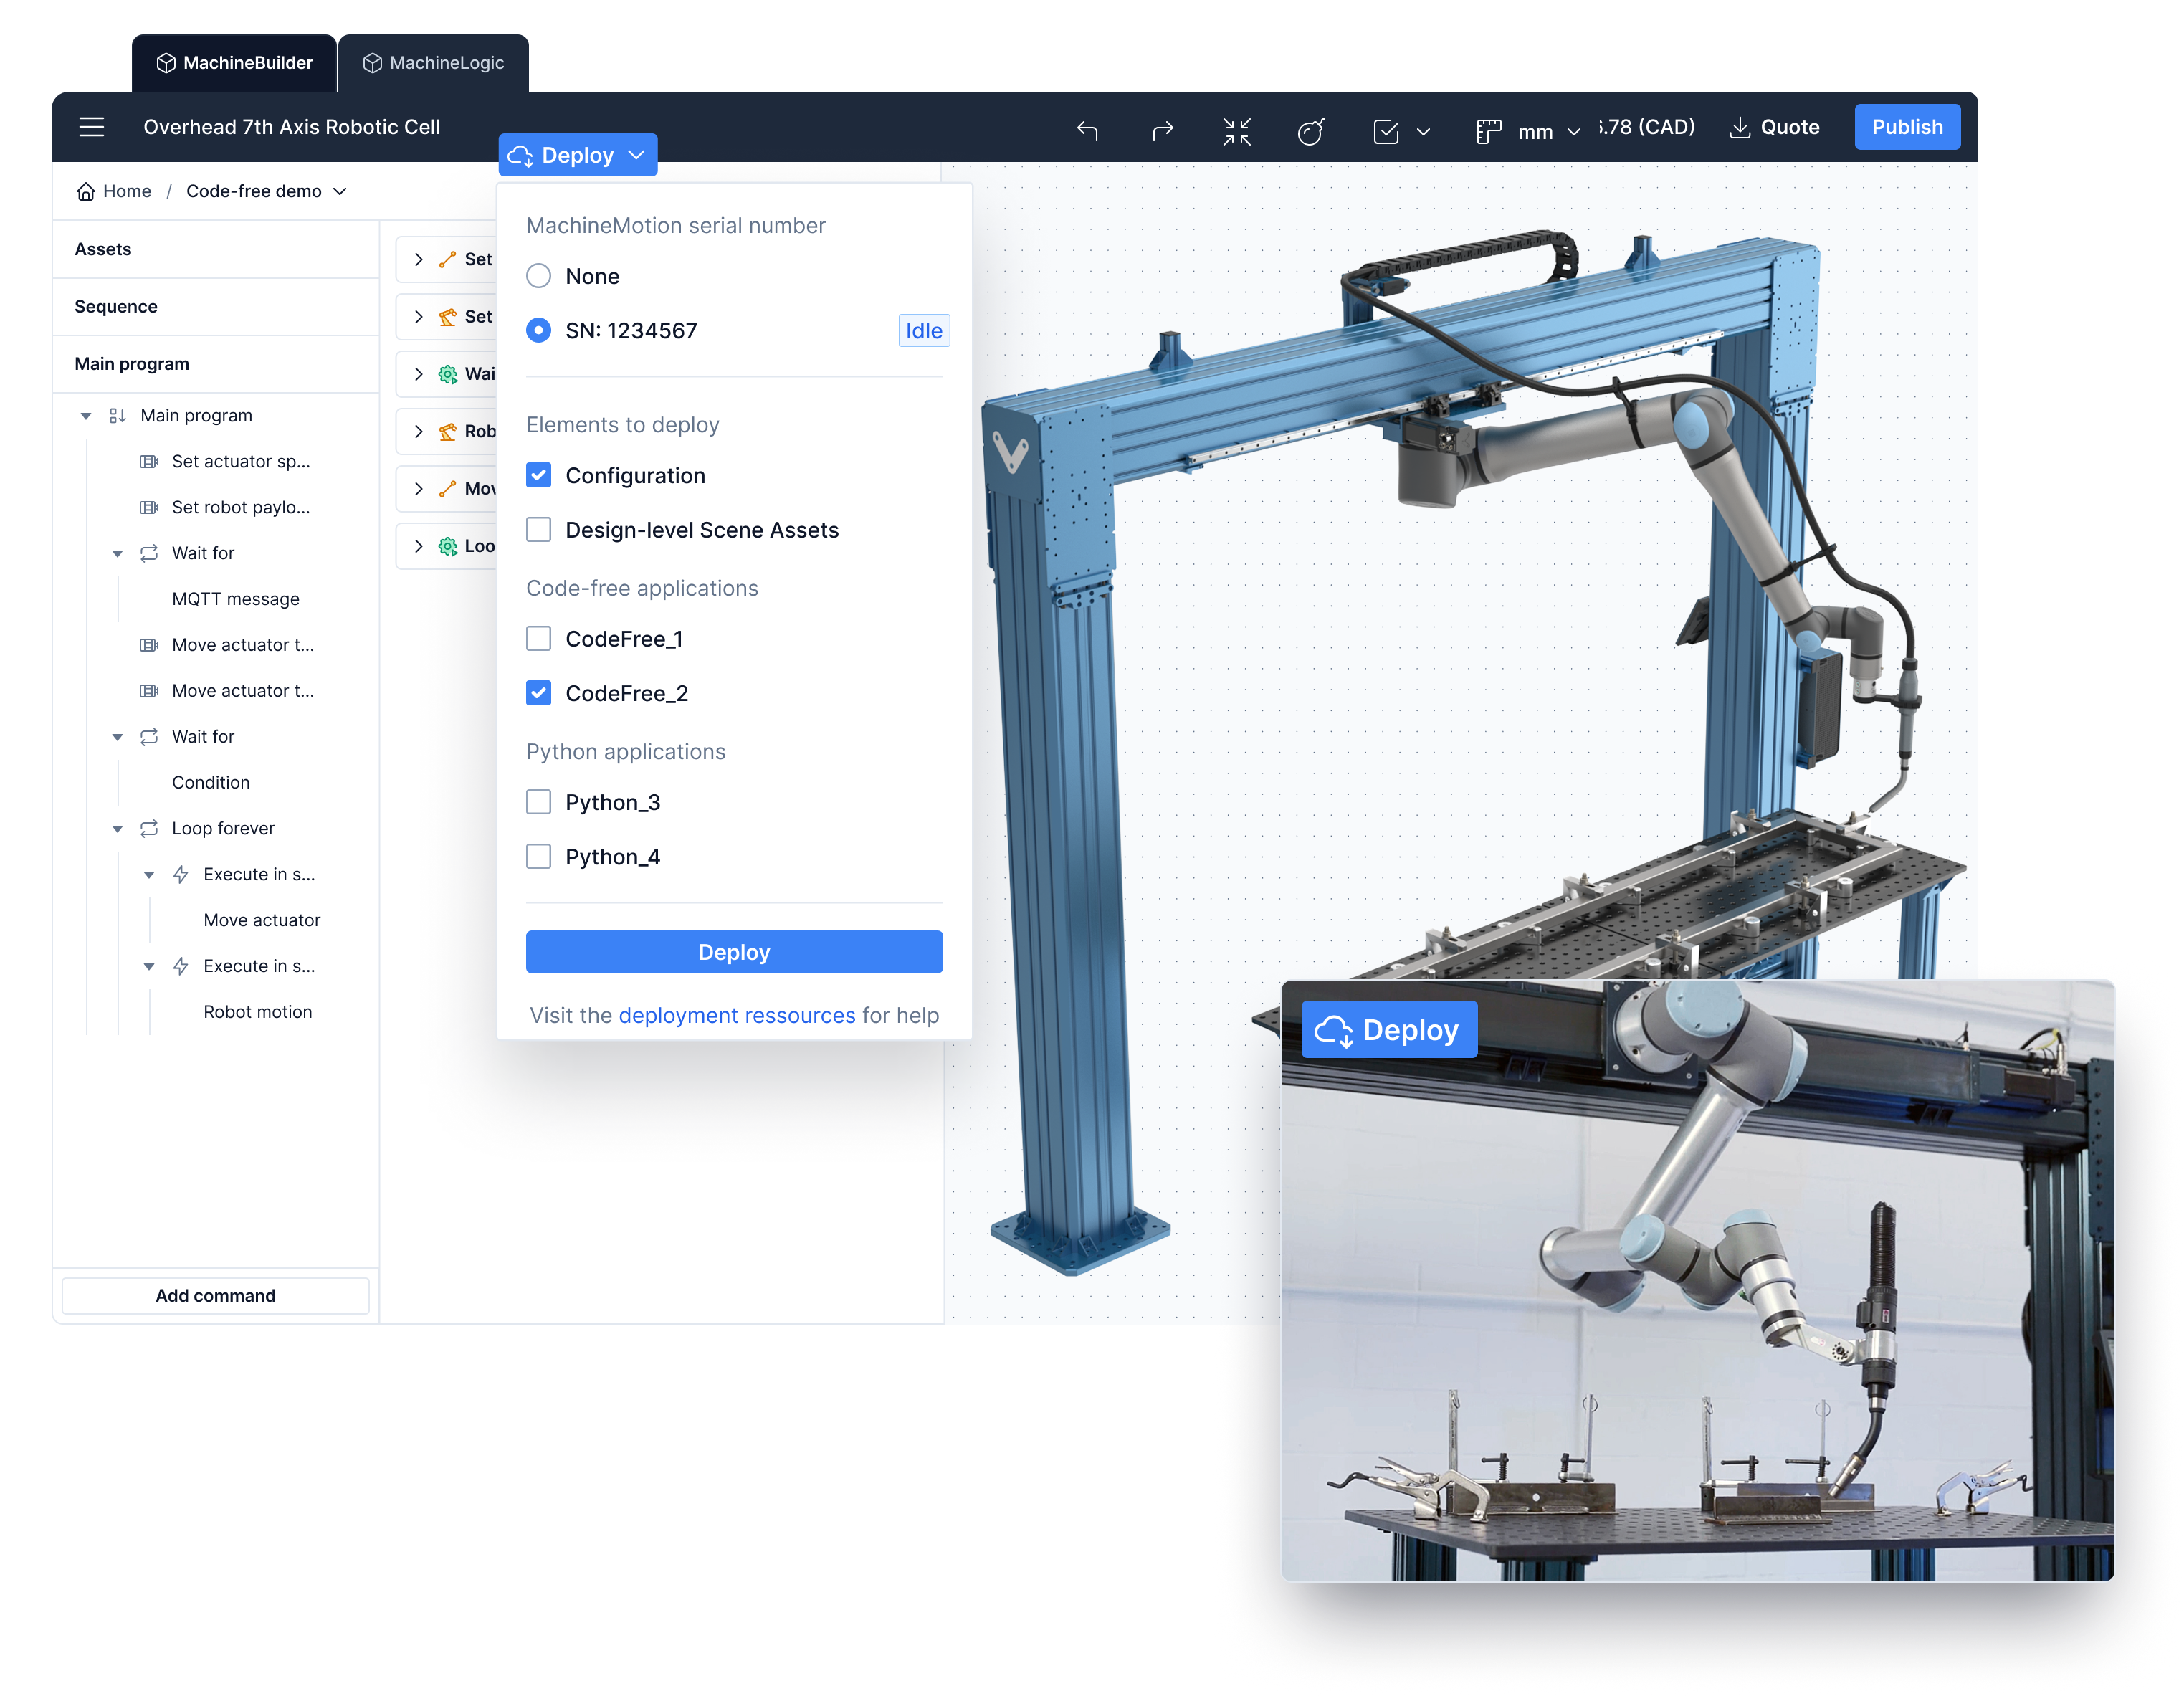
Task: Open the mm units dropdown
Action: [1548, 131]
